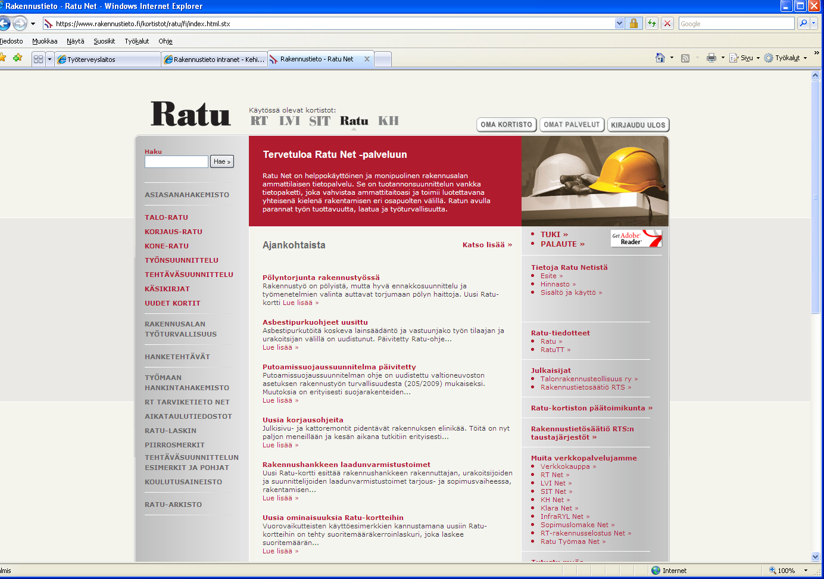Click the Print icon
Screen dimensions: 824x579
coord(711,58)
